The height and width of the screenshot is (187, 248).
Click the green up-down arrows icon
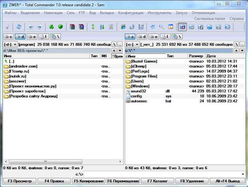coord(93,27)
